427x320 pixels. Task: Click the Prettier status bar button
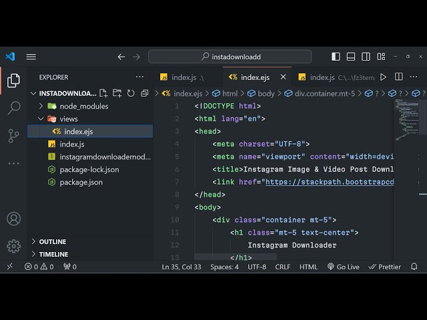[x=385, y=267]
